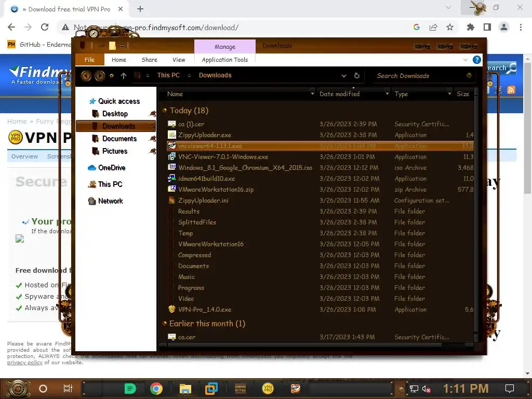Switch to Share ribbon tab
The width and height of the screenshot is (532, 399).
tap(149, 60)
